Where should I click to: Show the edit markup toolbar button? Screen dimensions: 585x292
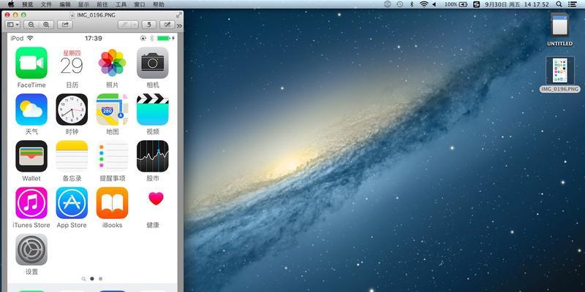pyautogui.click(x=167, y=25)
